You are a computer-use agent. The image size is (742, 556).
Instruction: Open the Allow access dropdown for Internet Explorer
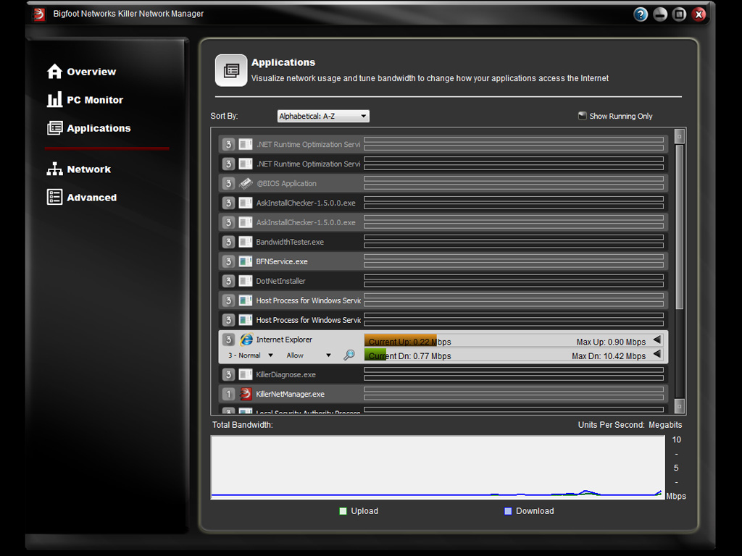click(x=309, y=355)
